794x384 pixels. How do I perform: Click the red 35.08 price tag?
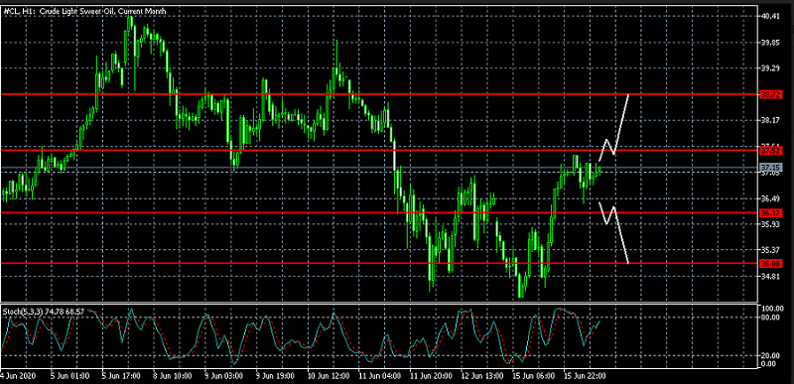[771, 264]
